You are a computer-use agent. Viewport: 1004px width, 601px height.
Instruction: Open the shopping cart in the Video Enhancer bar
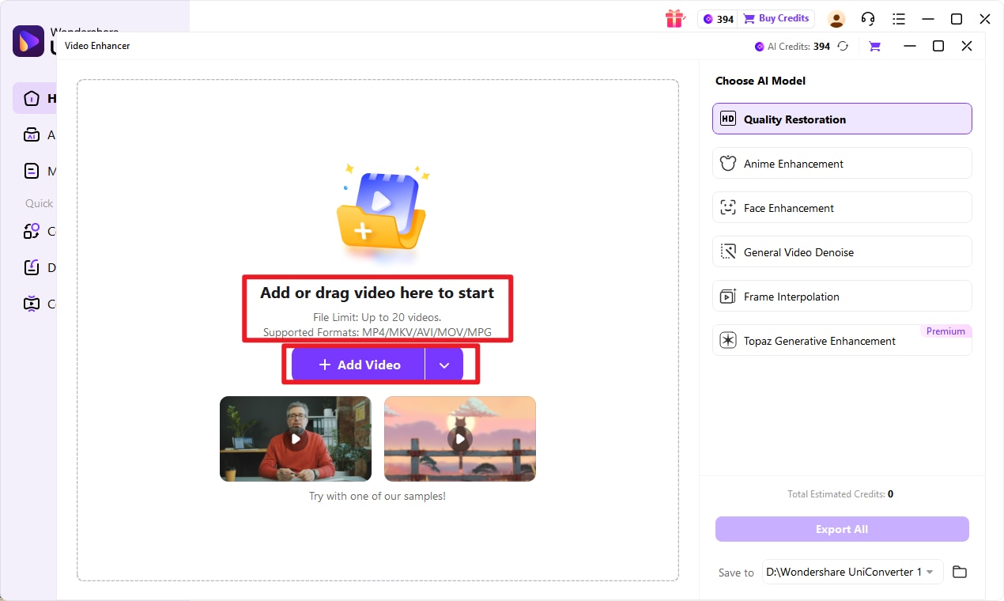click(874, 46)
